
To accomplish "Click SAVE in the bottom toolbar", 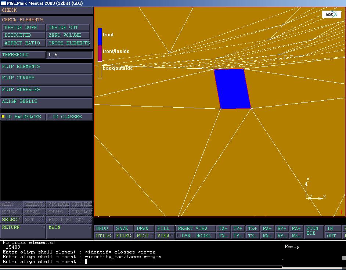I will click(124, 228).
